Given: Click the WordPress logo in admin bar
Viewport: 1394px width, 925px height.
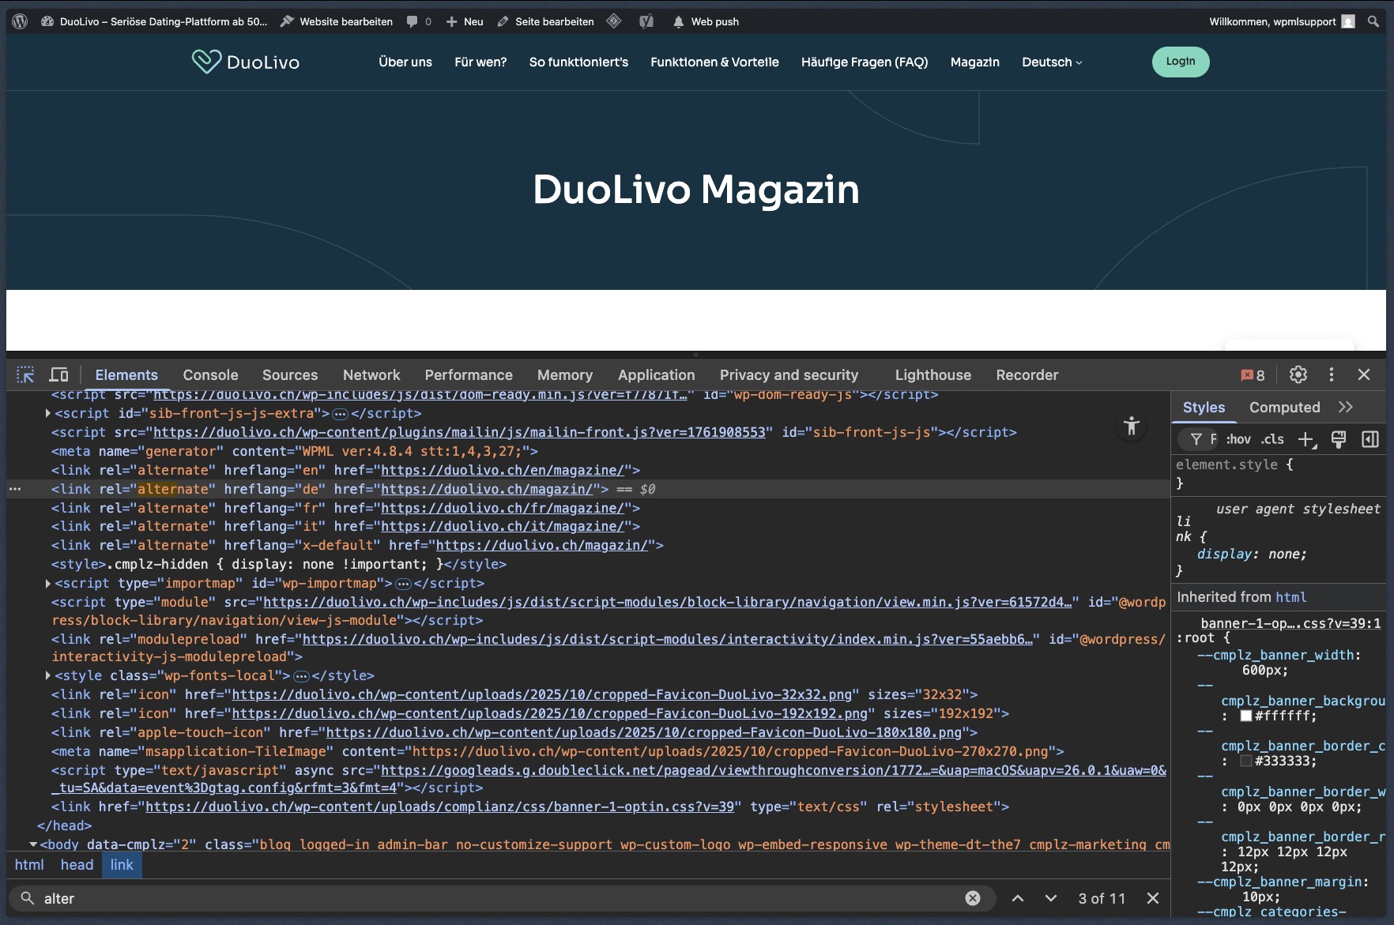Looking at the screenshot, I should pyautogui.click(x=21, y=21).
